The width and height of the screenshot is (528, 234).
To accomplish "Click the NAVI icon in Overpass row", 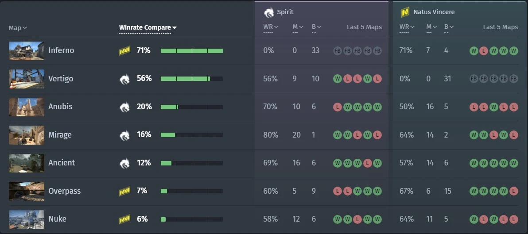I will (x=124, y=191).
